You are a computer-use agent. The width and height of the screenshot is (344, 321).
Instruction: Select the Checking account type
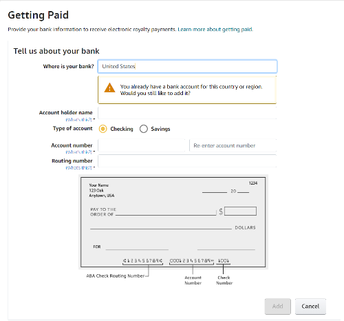[103, 129]
